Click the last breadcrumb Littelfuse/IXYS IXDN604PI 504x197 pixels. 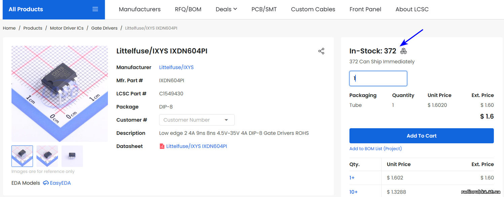[151, 28]
